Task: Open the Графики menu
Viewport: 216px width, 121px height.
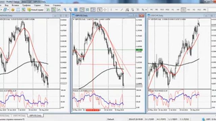Action: 26,5
